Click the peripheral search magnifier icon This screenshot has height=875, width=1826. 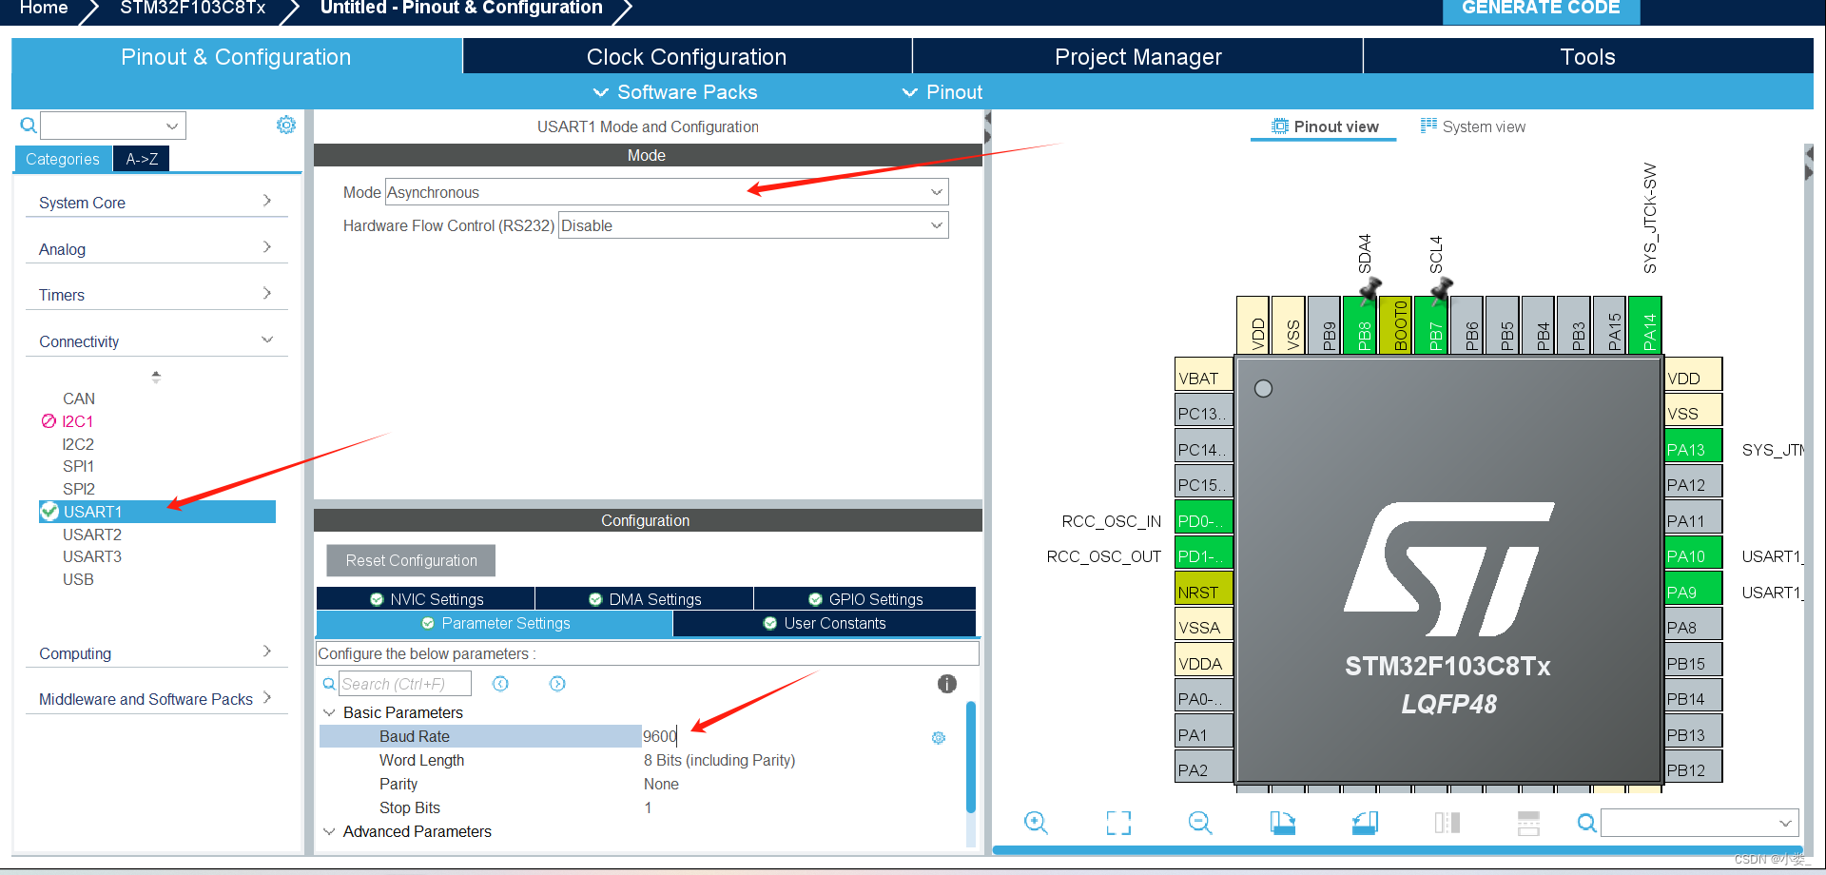tap(29, 125)
